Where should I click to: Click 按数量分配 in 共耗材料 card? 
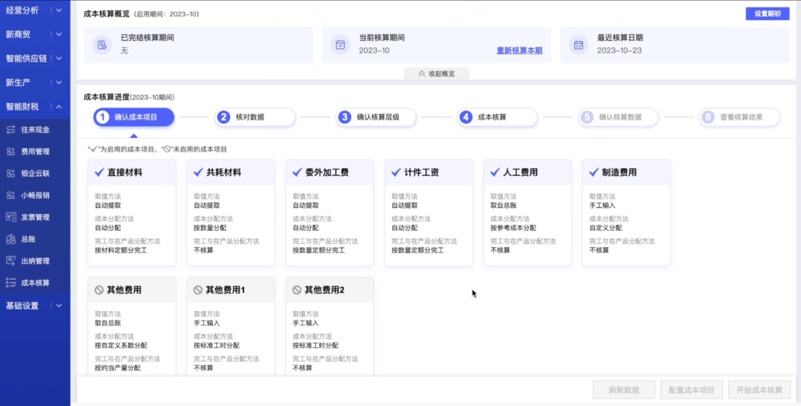(x=210, y=228)
